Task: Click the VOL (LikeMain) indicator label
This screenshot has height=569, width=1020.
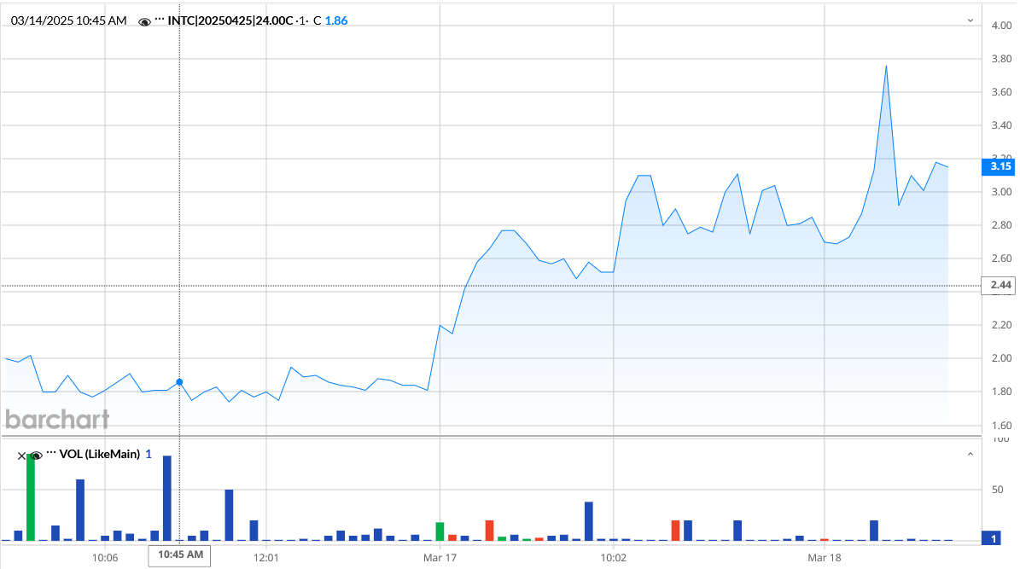Action: (x=99, y=455)
